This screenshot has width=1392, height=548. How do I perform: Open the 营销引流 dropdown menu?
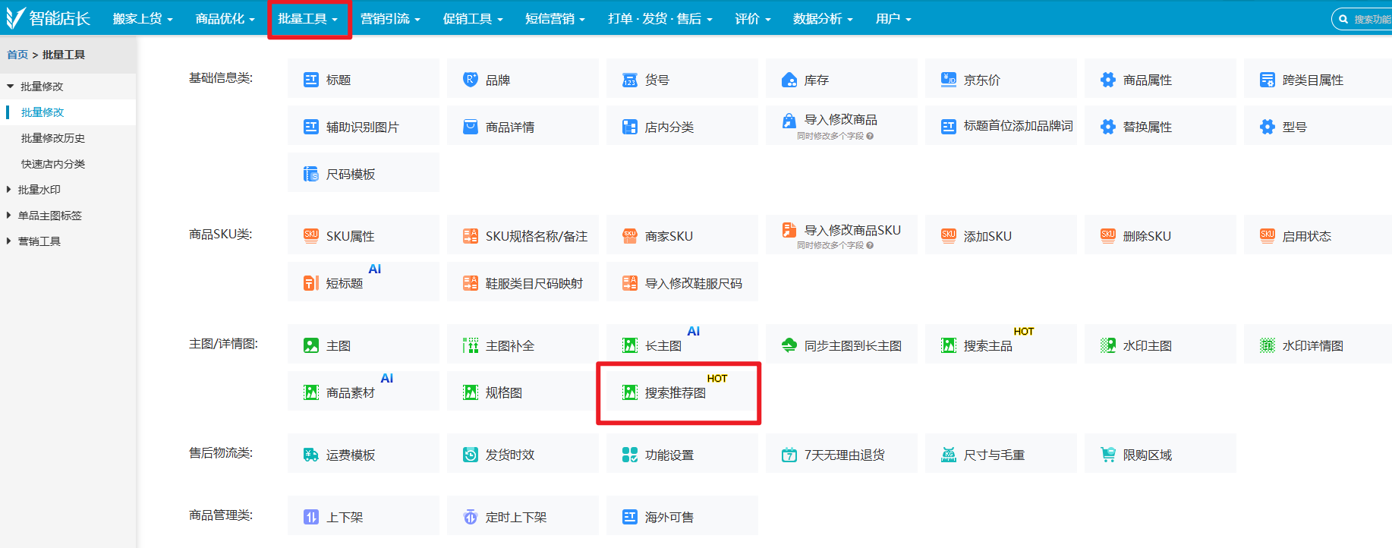pyautogui.click(x=390, y=19)
